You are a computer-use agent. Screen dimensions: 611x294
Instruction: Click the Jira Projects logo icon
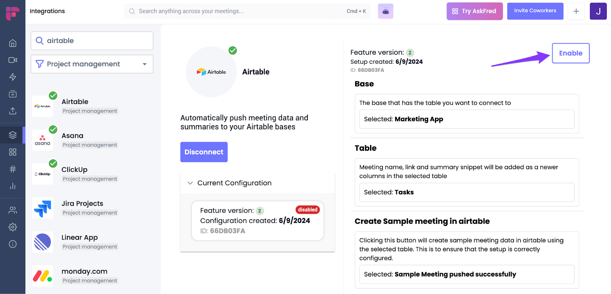pos(42,208)
